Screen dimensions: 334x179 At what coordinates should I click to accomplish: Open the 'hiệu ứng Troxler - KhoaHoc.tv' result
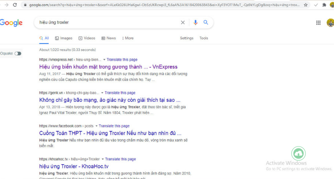(73, 166)
